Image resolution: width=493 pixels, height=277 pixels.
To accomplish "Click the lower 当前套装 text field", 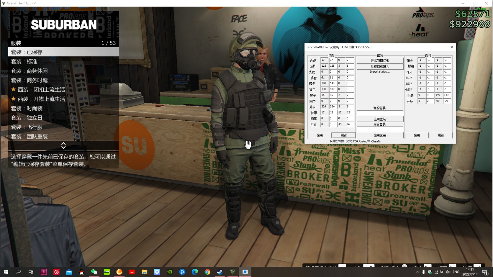I will click(380, 129).
